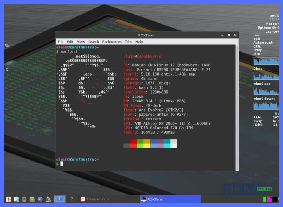
Task: Click the purple swatch in the neofetch palette
Action: 160,143
